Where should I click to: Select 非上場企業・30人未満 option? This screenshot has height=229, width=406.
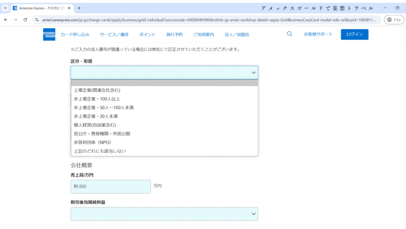click(x=164, y=116)
